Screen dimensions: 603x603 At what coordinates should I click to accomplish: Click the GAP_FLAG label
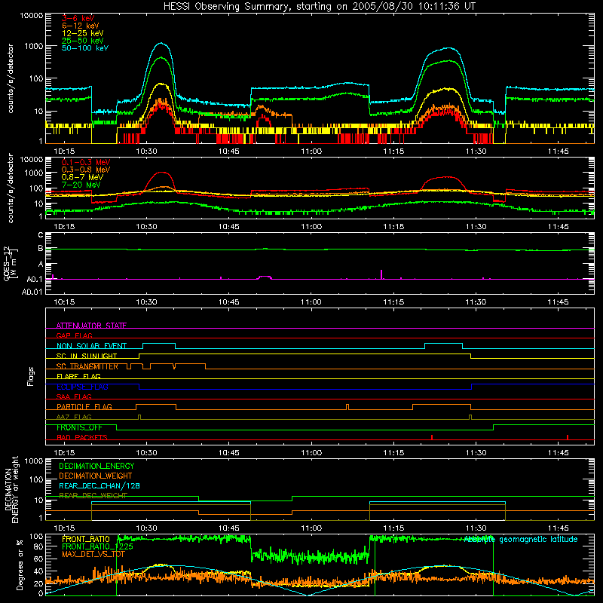[74, 335]
